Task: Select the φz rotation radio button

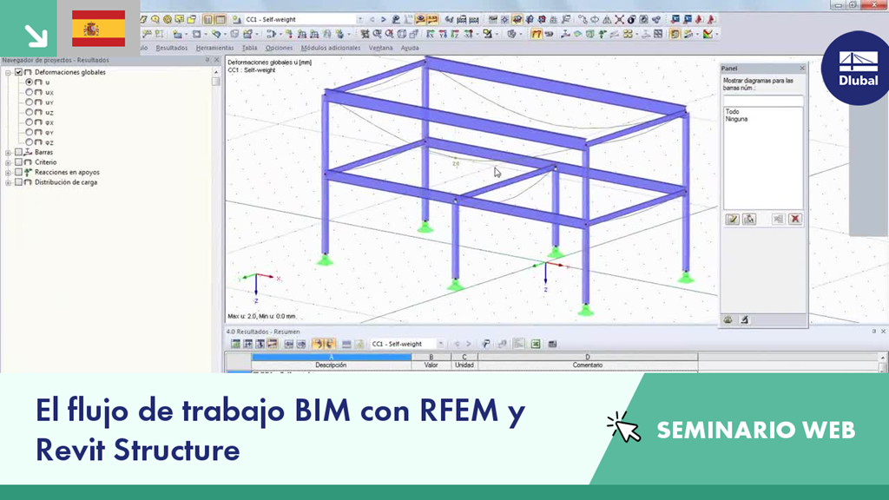Action: pyautogui.click(x=29, y=142)
